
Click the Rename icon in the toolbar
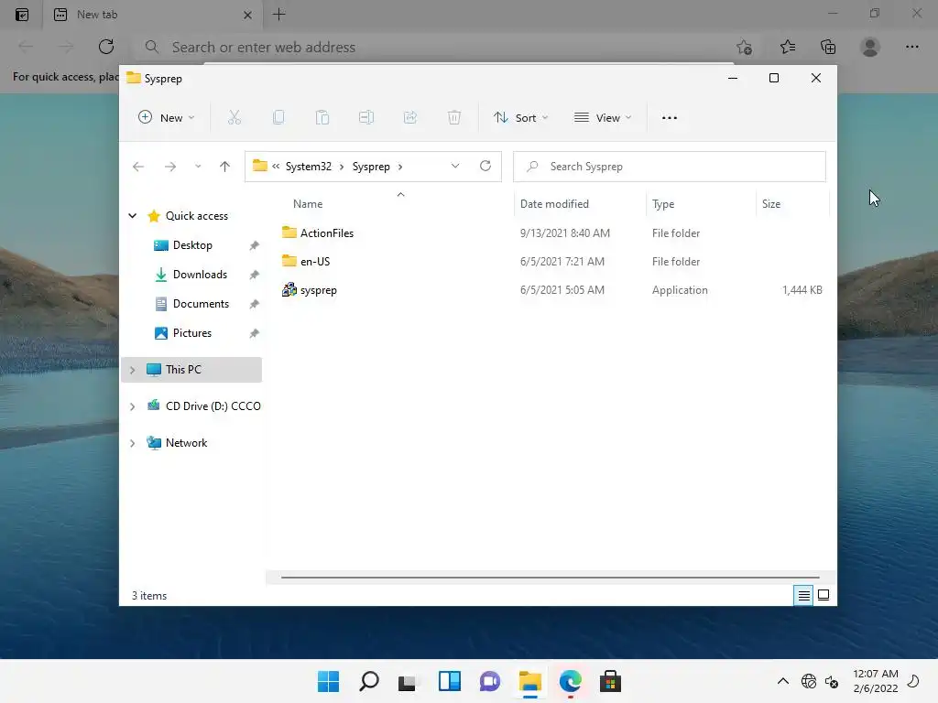pyautogui.click(x=366, y=118)
